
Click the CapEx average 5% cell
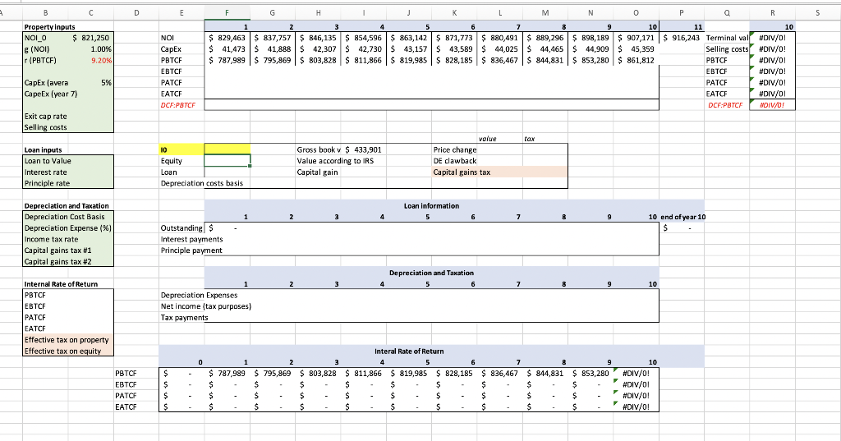click(x=90, y=83)
